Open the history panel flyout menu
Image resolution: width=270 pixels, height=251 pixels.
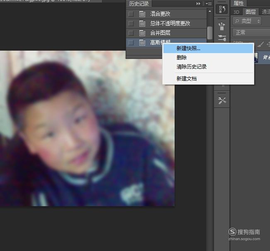(x=209, y=3)
